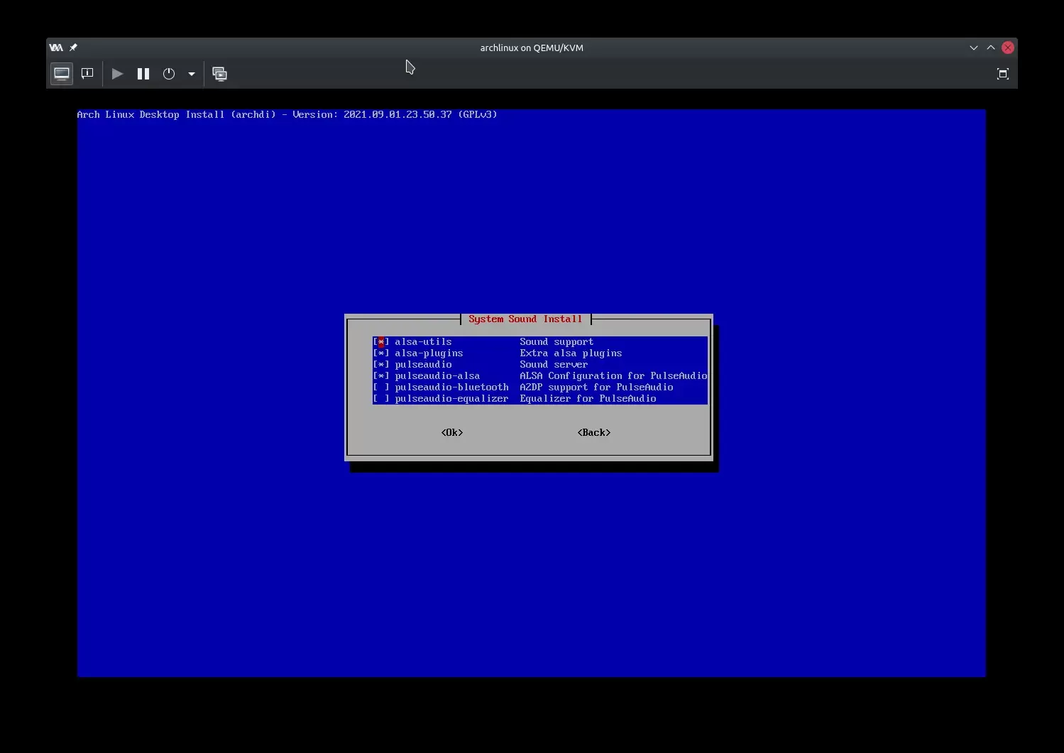Screen dimensions: 1064x753
Task: Enable the pulseaudio-equalizer checkbox
Action: click(381, 399)
